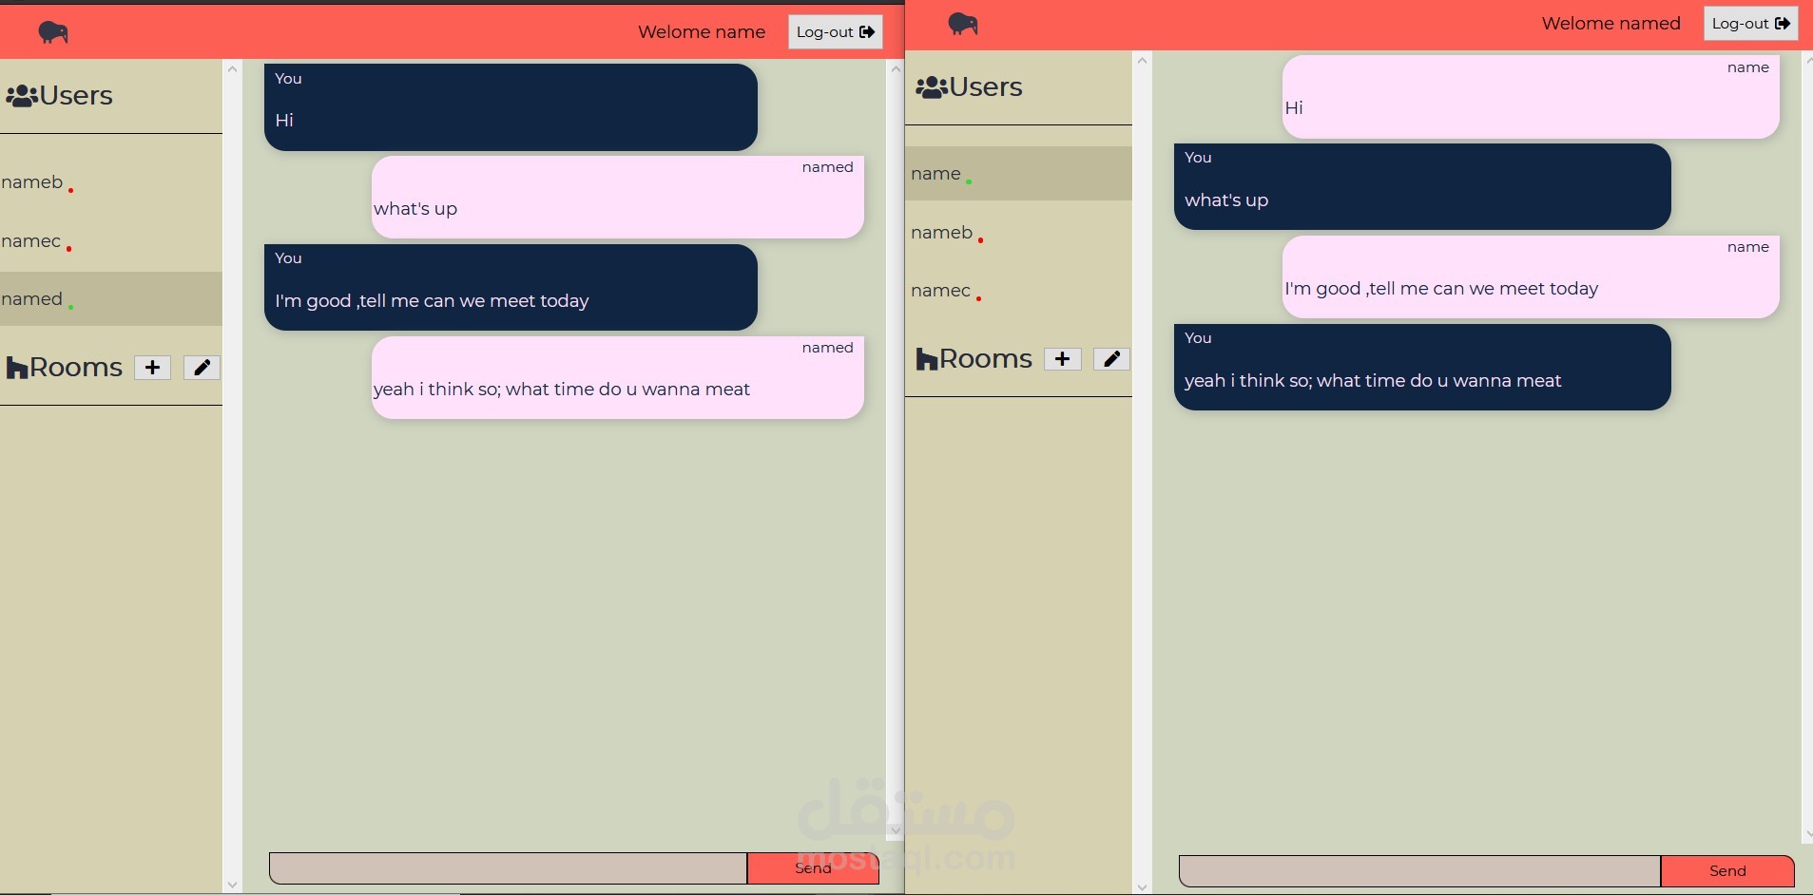Screen dimensions: 1813x895
Task: Focus the message input in left window
Action: point(508,868)
